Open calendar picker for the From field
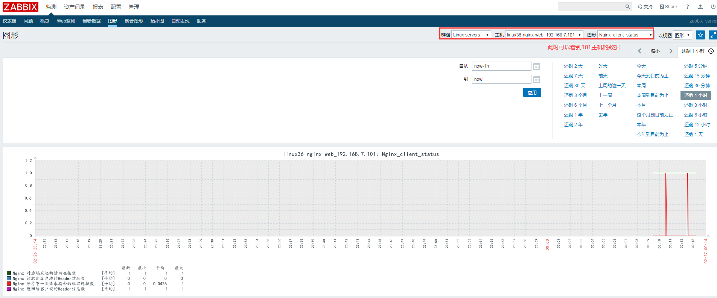This screenshot has width=717, height=298. pyautogui.click(x=537, y=67)
